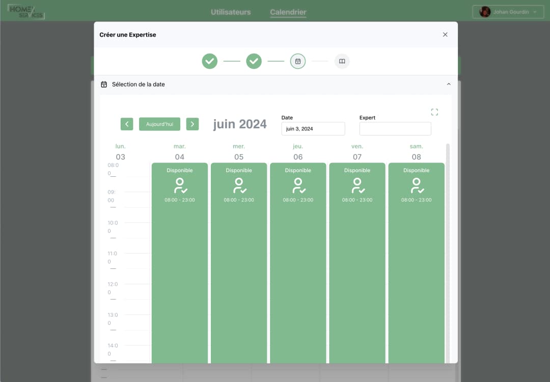Viewport: 550px width, 382px height.
Task: Close the Créer une Expertise dialog
Action: pos(445,35)
